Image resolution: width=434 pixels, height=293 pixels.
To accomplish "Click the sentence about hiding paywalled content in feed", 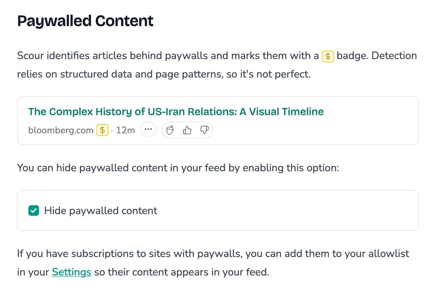I will pyautogui.click(x=178, y=168).
